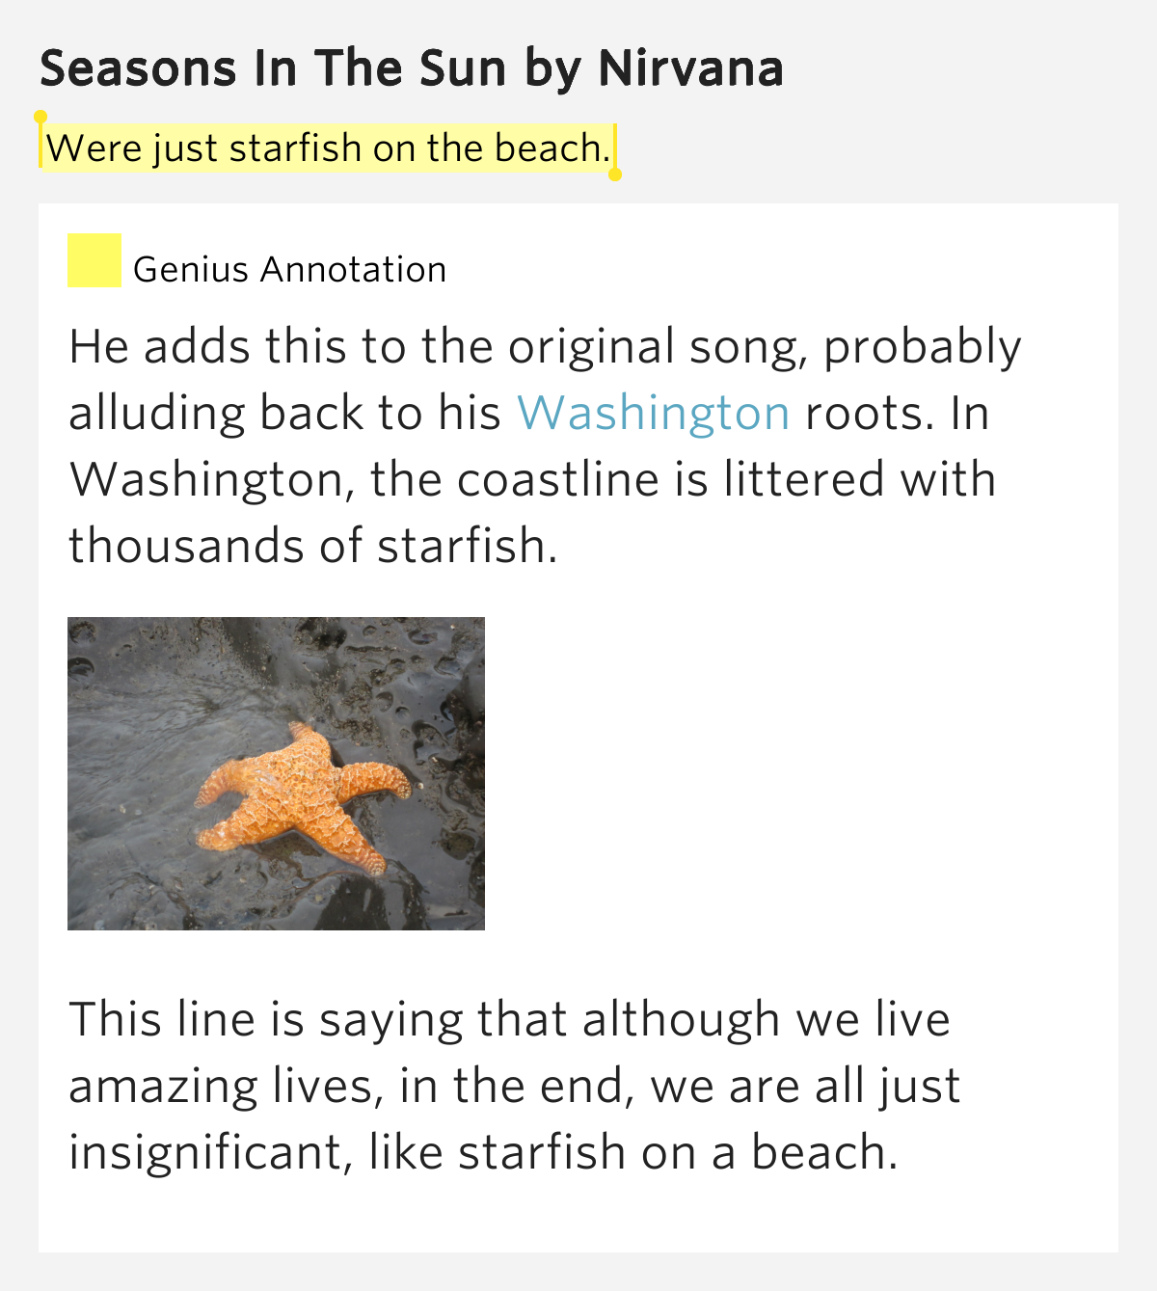Click the 'Genius Annotation' label text

pos(290,269)
